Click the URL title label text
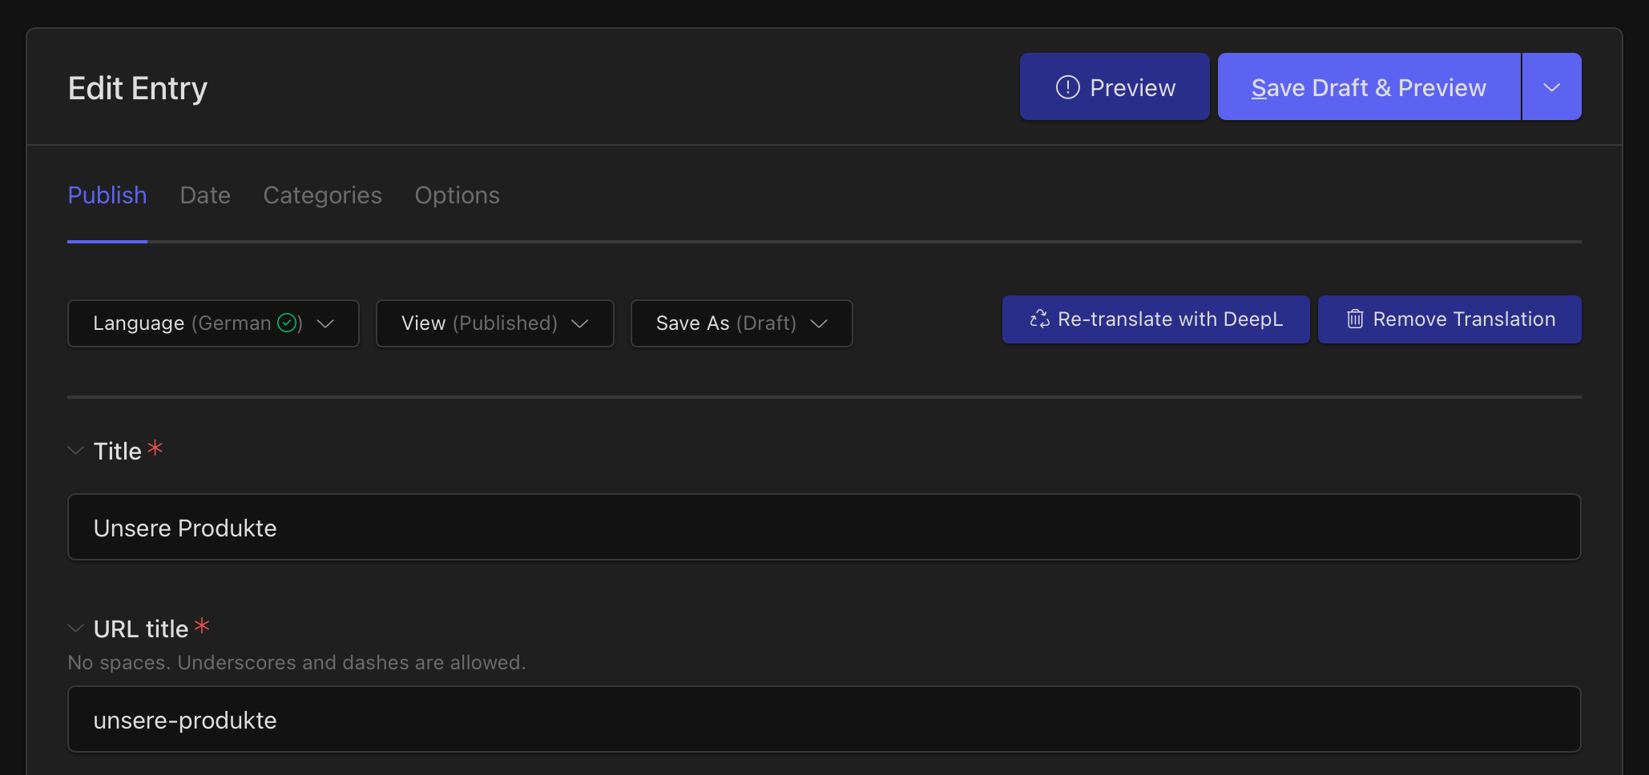 click(141, 629)
